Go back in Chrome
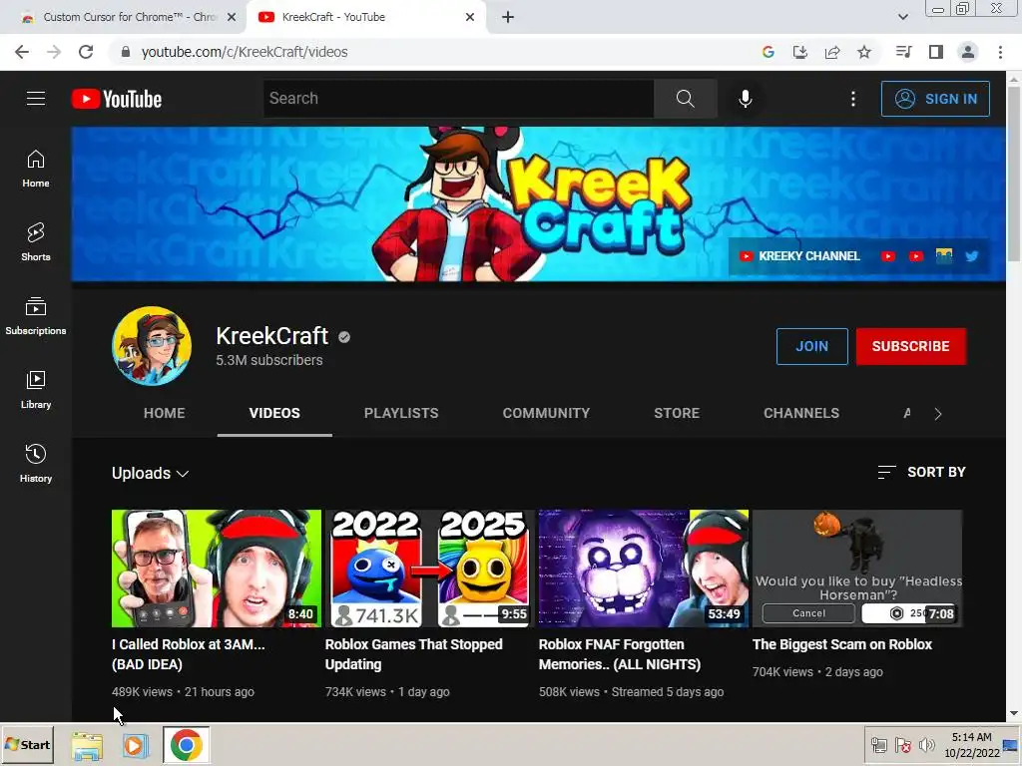The width and height of the screenshot is (1022, 766). [x=22, y=52]
